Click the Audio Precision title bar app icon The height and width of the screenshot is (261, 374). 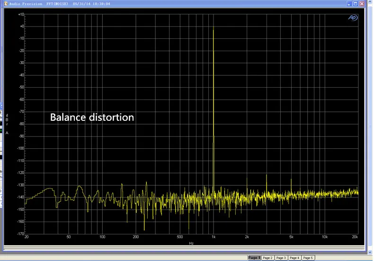coord(6,4)
